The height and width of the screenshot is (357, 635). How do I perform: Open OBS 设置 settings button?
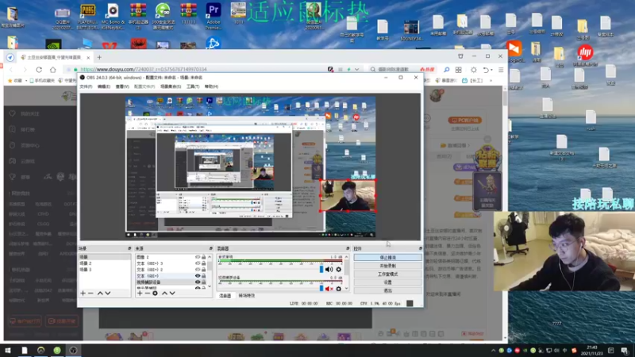pyautogui.click(x=387, y=282)
